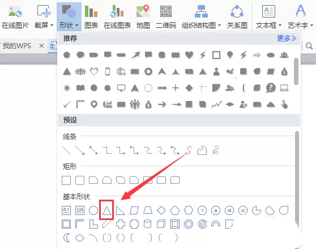The height and width of the screenshot is (249, 316).
Task: Select the recommended plus sign shape
Action: pos(176,88)
